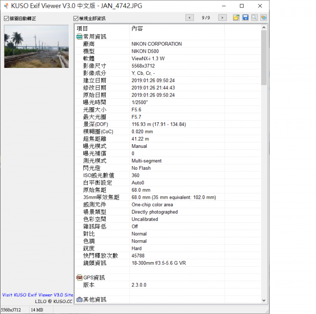Viewport: 316px width, 314px height.
Task: Click the 1/2500" exposure time value
Action: point(140,102)
